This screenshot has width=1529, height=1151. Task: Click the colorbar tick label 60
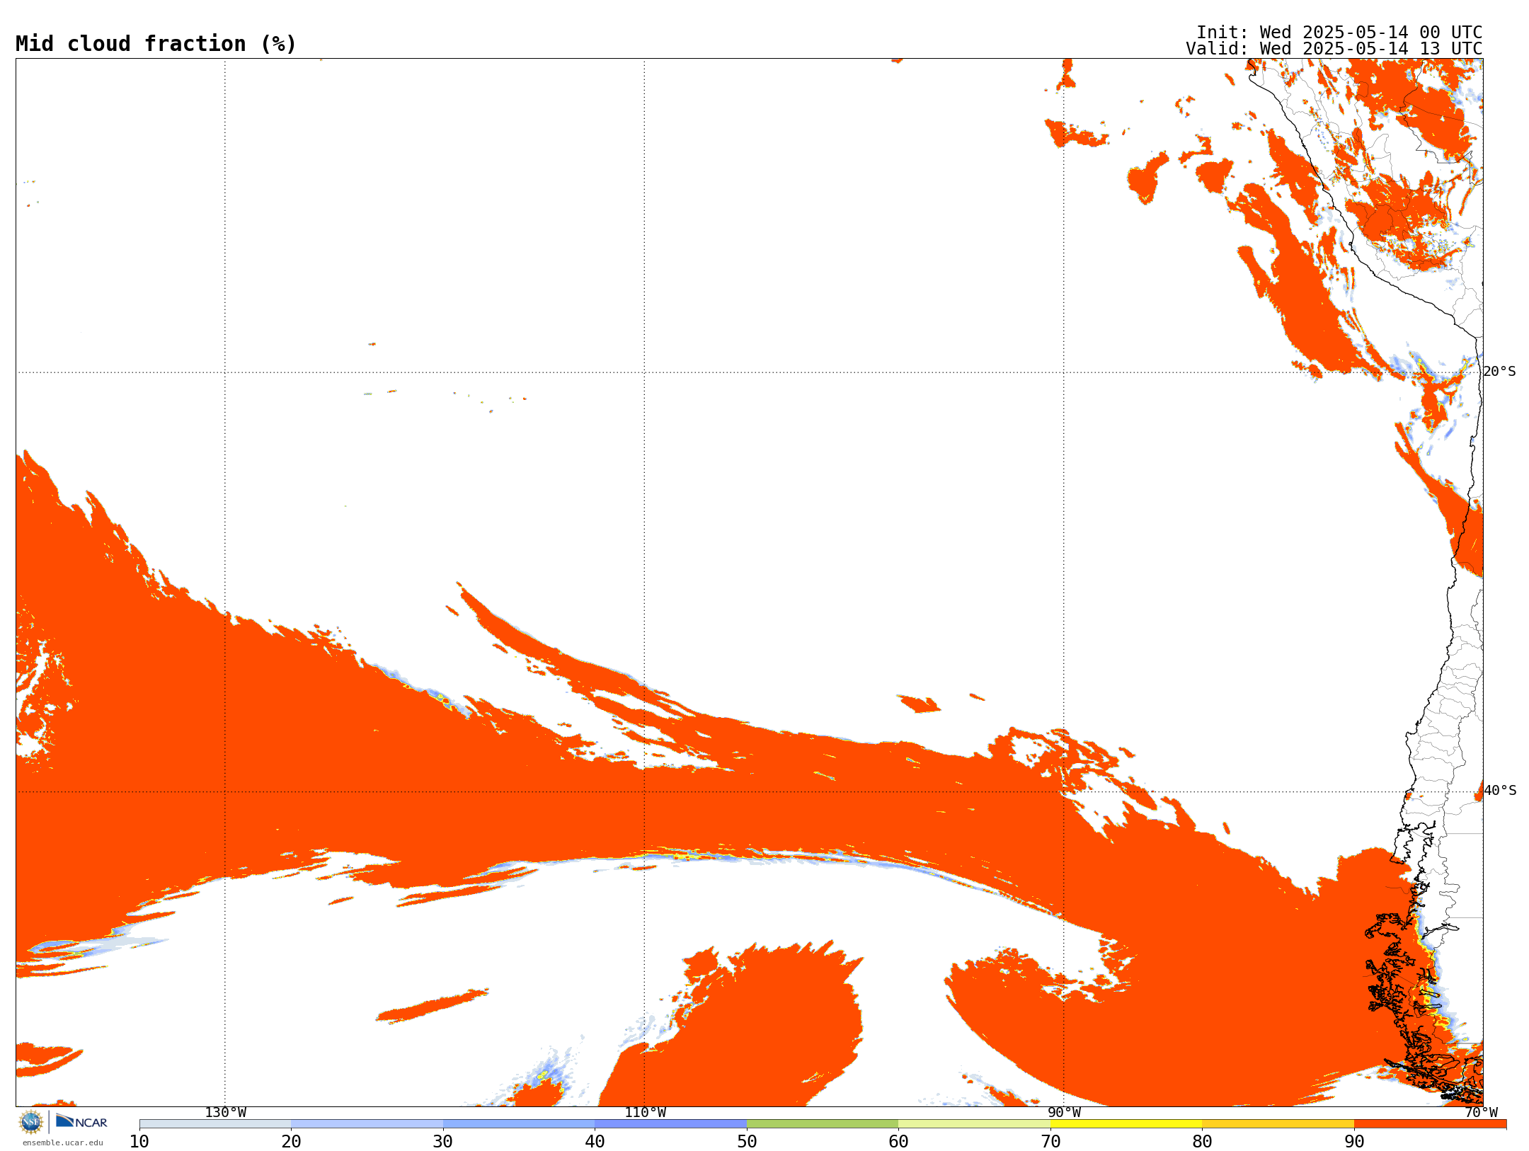pos(898,1141)
